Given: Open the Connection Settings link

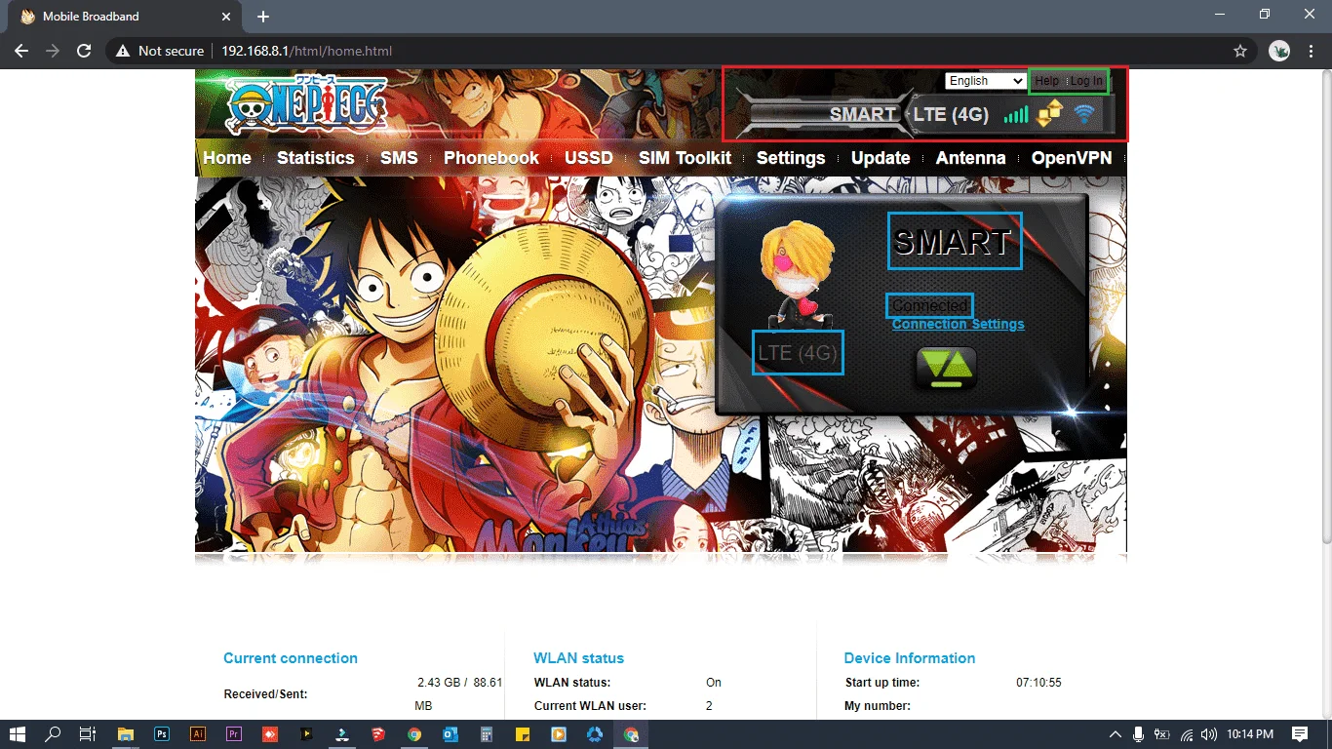Looking at the screenshot, I should point(959,324).
